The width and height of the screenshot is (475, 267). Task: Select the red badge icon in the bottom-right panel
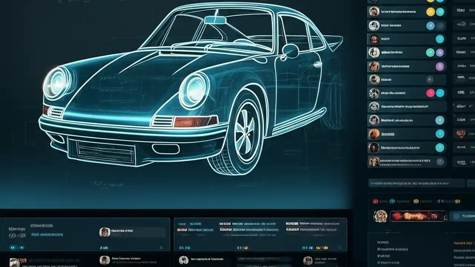tap(376, 202)
